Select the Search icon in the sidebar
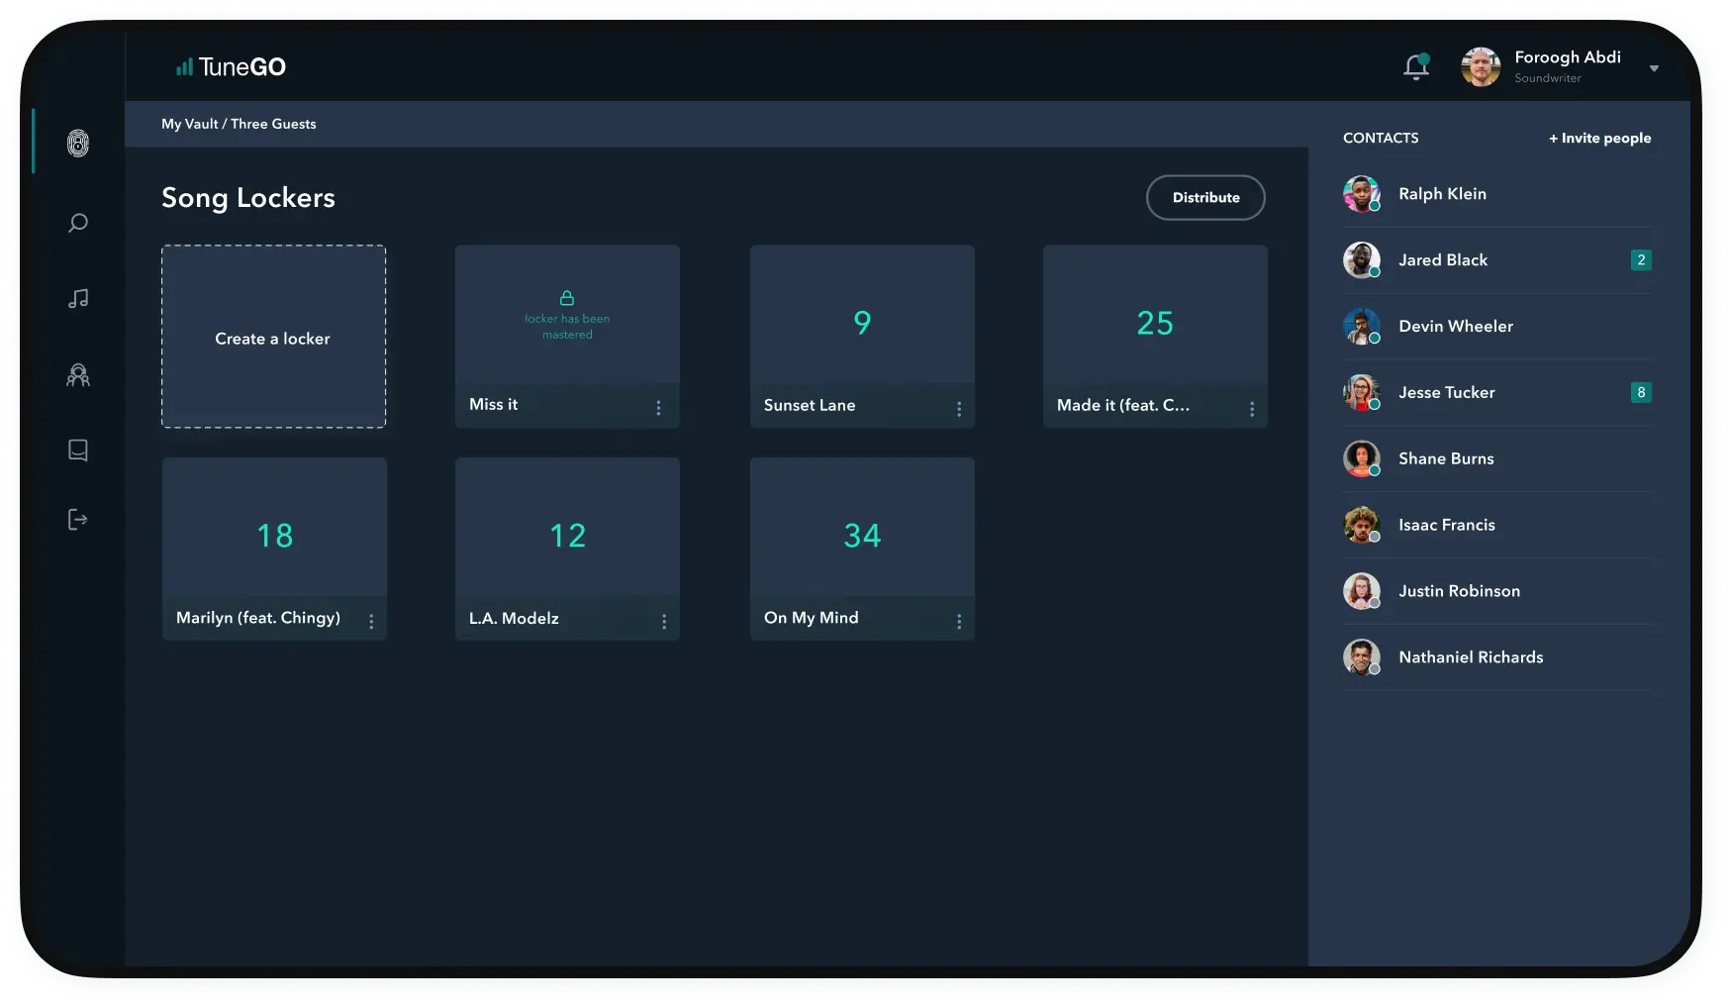Screen dimensions: 1730x1006 [78, 223]
